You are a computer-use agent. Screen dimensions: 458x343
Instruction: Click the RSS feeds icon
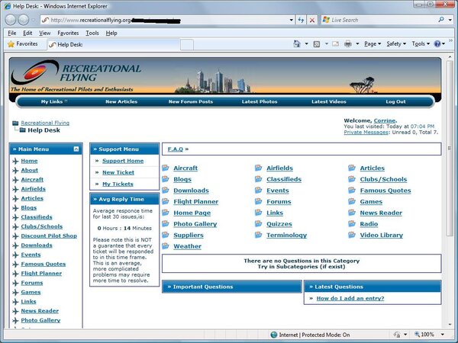(317, 44)
